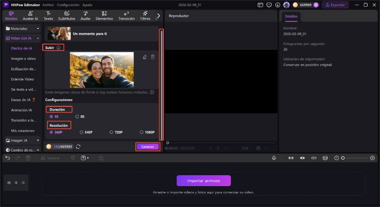Select the 5S duration option

click(54, 117)
